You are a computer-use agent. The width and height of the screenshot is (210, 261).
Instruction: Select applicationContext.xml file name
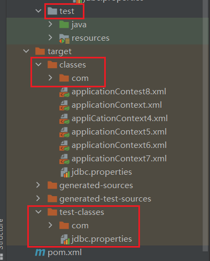click(116, 105)
